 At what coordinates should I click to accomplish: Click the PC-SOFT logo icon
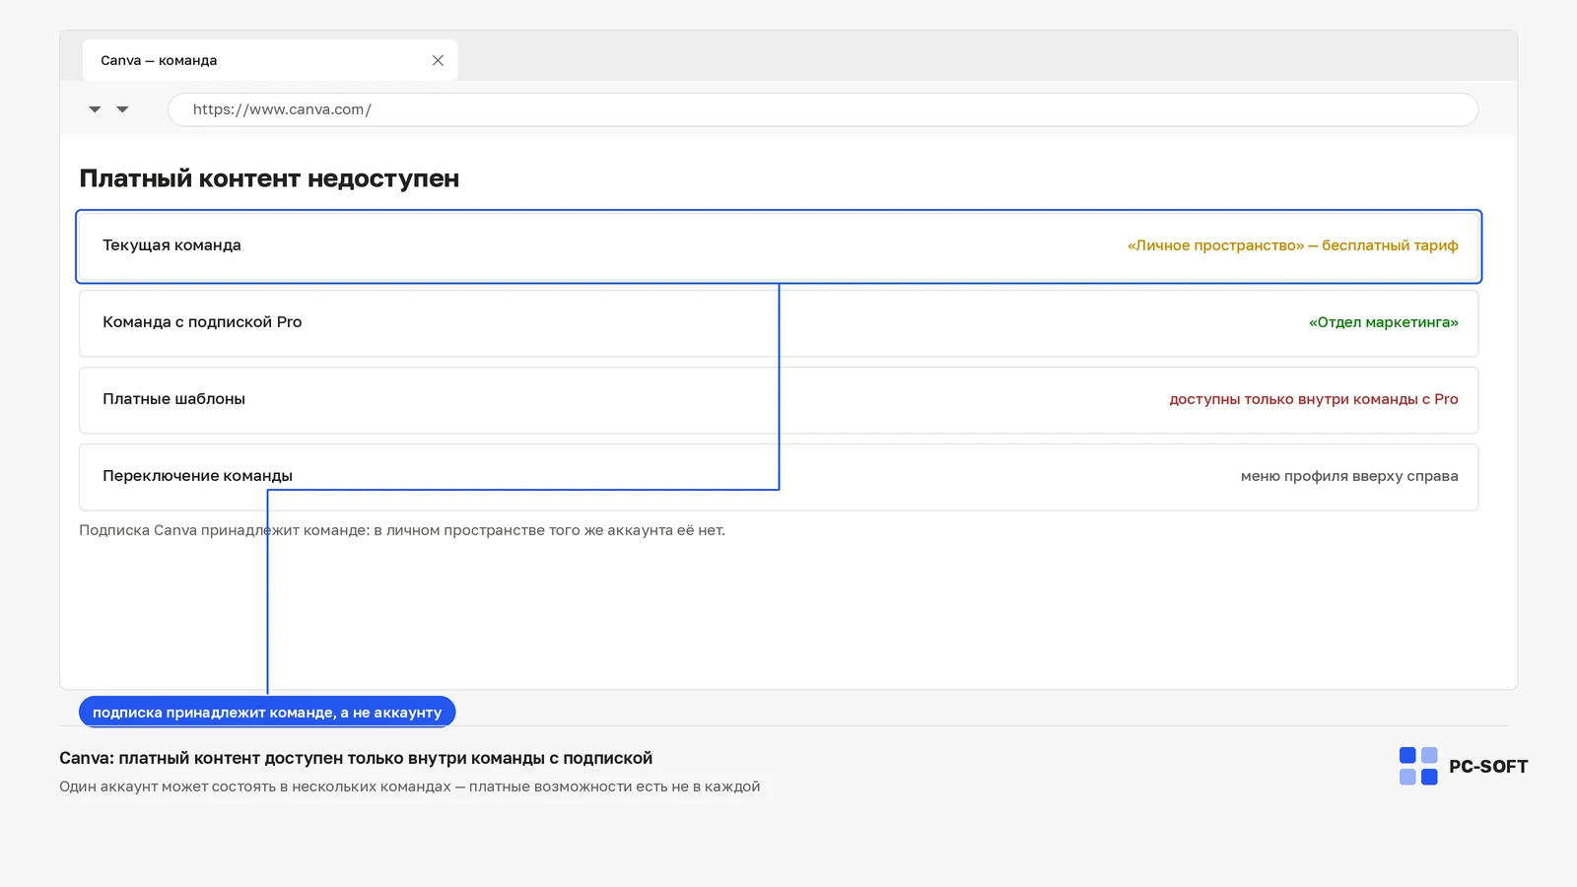(1418, 766)
